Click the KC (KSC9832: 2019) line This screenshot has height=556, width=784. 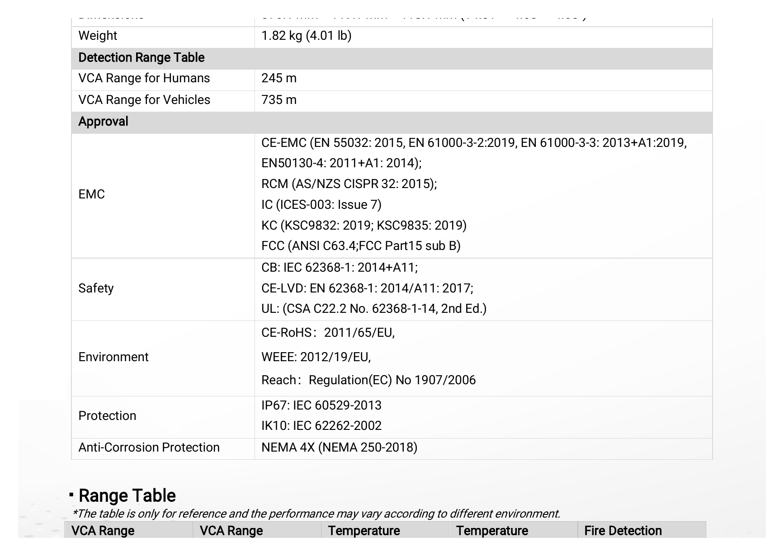click(364, 225)
